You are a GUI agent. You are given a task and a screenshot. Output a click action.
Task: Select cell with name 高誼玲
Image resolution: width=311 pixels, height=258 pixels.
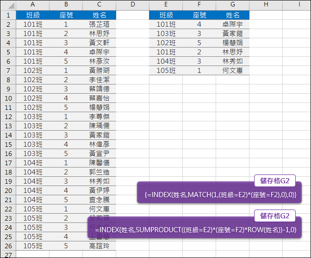100,246
